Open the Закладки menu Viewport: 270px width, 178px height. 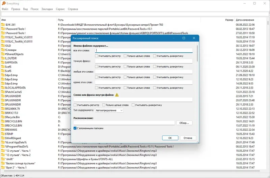47,9
